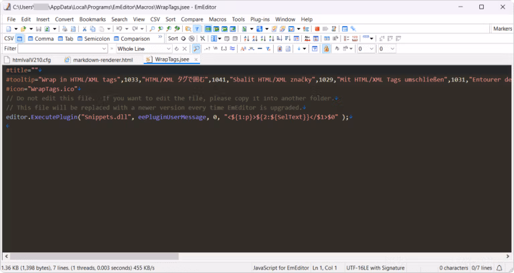Open the Plug-ins menu
Screen dimensions: 514x273
tap(260, 19)
